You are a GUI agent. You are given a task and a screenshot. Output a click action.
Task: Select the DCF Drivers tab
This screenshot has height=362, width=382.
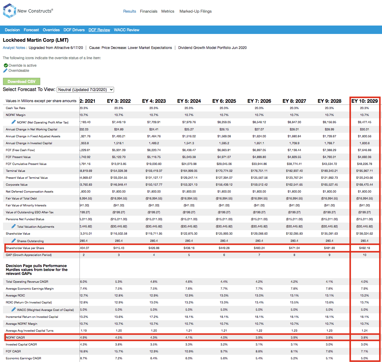coord(74,30)
